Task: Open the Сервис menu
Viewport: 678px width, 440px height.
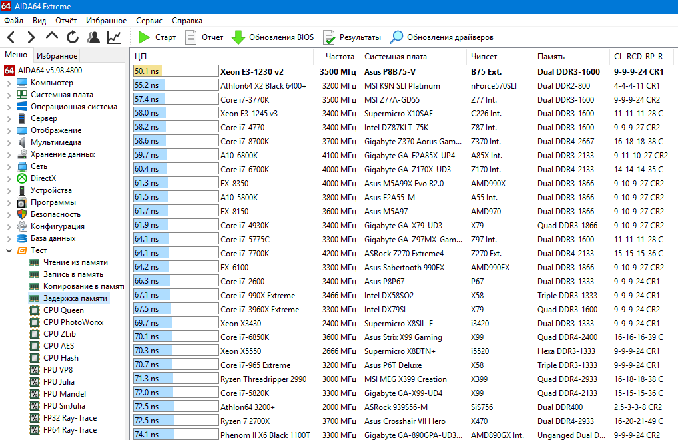Action: pyautogui.click(x=149, y=21)
